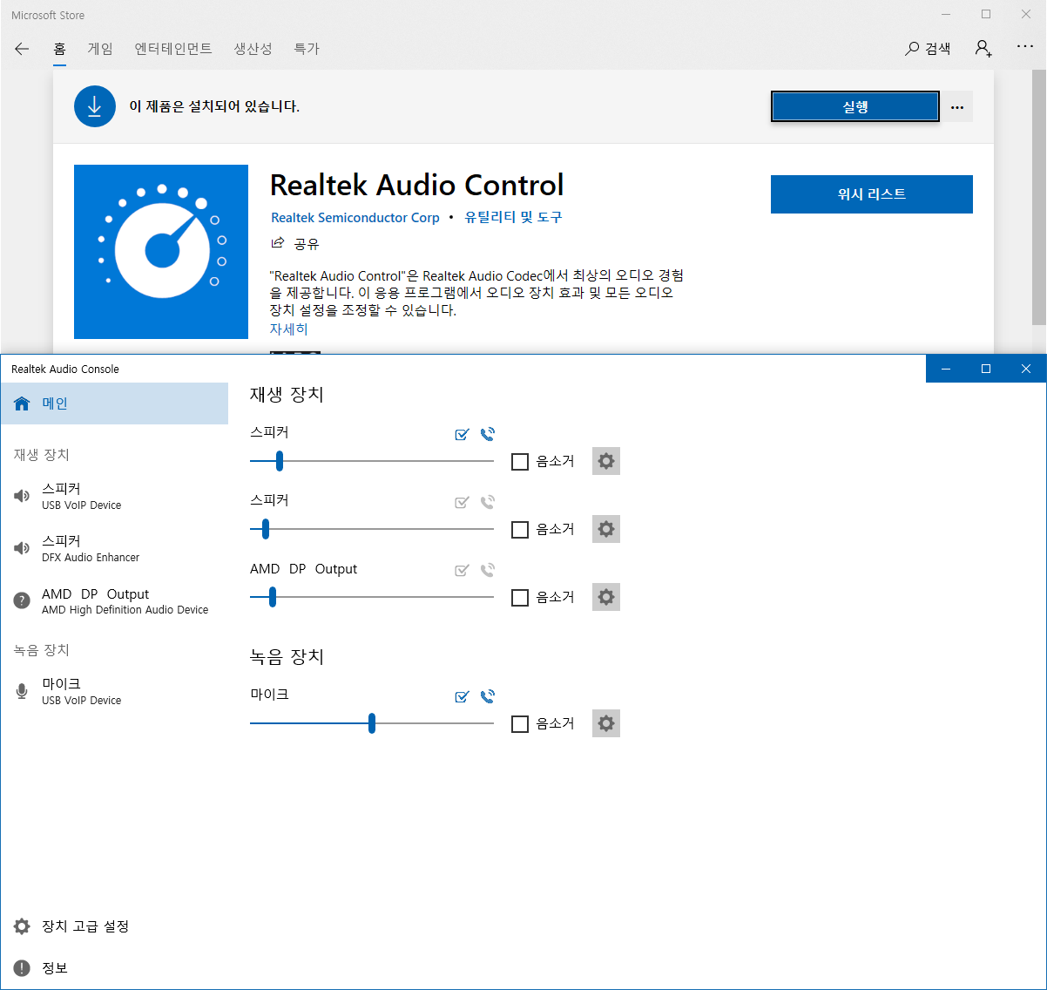This screenshot has height=990, width=1047.
Task: Click speaker icon for USB VoIP Device
Action: 22,496
